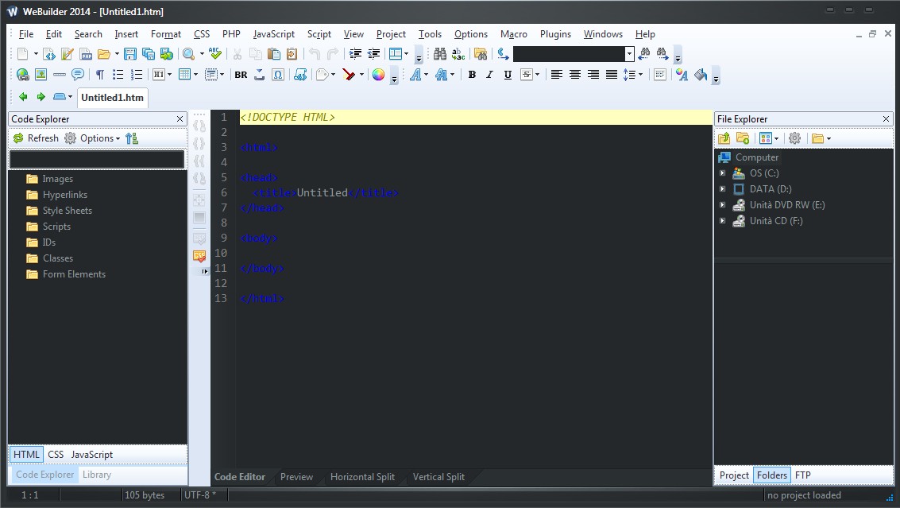This screenshot has width=900, height=508.
Task: Click the paint bucket background color tool
Action: click(x=701, y=75)
